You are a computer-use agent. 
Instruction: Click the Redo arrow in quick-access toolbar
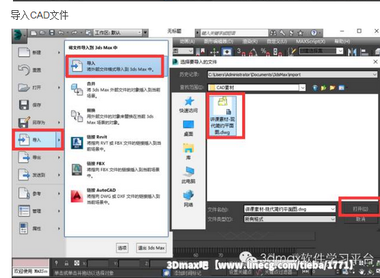[74, 33]
